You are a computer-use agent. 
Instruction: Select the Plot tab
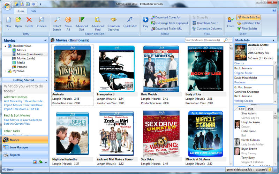250,109
